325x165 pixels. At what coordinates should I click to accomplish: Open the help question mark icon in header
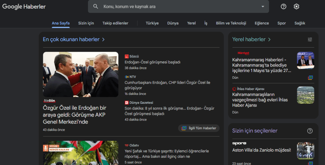[283, 6]
